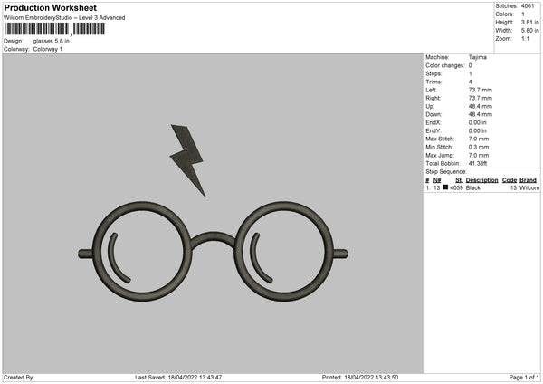Click the Min Stitch value 0.3 mm
543x384 pixels.
[479, 147]
